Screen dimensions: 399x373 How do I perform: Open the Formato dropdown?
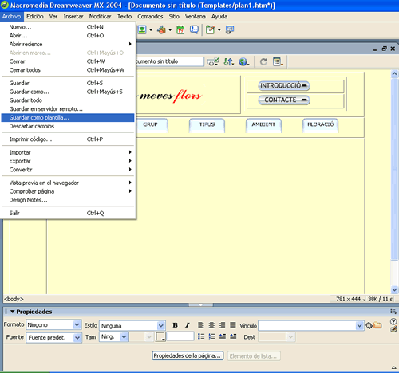pyautogui.click(x=77, y=324)
